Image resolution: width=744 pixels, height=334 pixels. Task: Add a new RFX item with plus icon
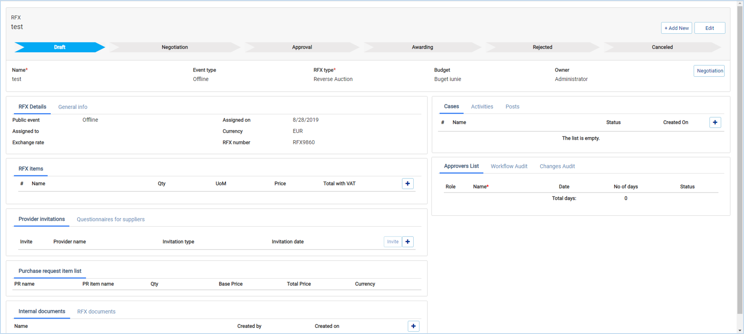[407, 184]
